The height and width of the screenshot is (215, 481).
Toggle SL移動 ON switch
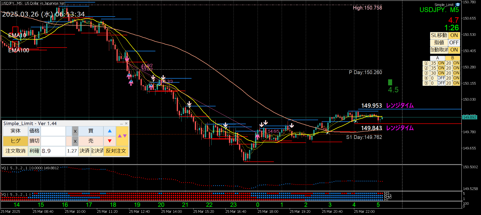pos(454,35)
